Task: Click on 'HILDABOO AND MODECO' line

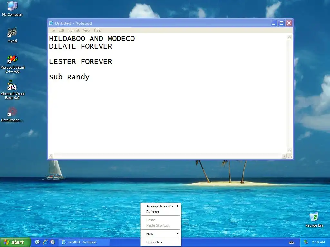Action: (92, 39)
